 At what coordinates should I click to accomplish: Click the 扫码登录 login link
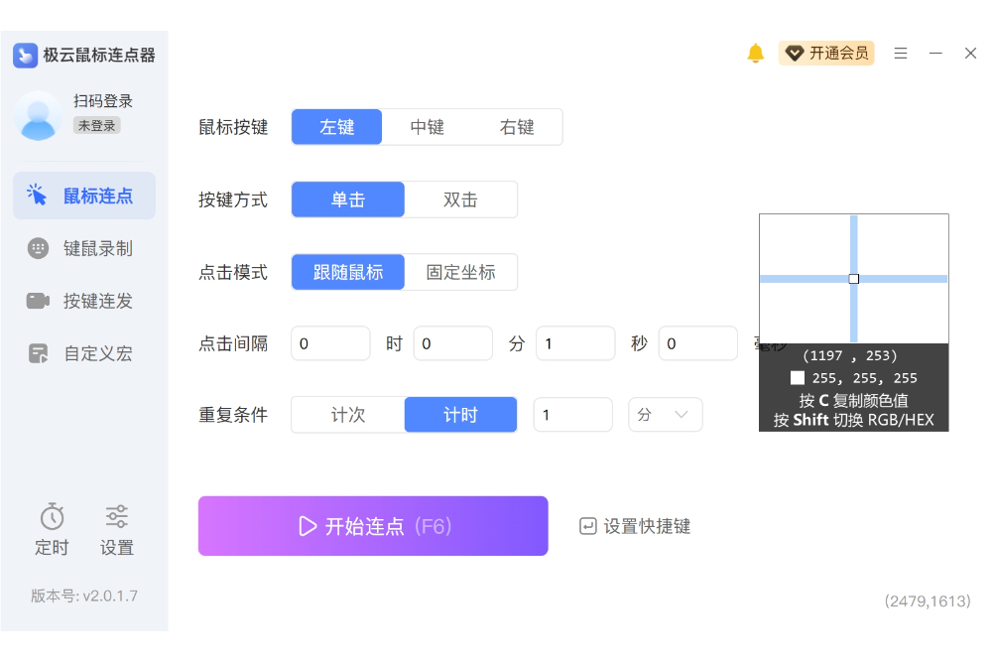(103, 101)
